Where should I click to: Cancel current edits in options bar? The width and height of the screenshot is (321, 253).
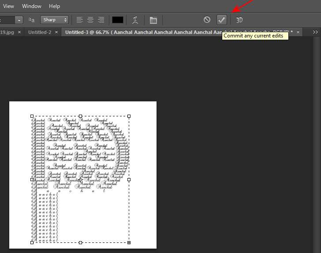pos(207,20)
